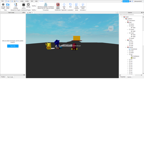
Task: Switch to the Toolbox panel tab
Action: coord(3,77)
